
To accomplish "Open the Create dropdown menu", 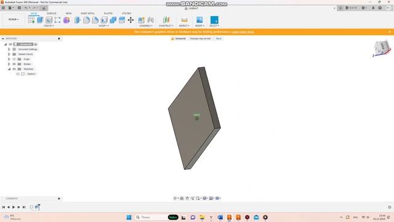I will point(49,26).
